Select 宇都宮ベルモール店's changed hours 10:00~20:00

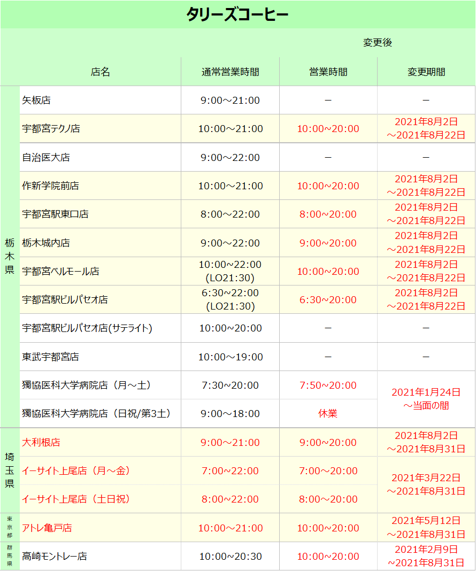click(x=328, y=271)
